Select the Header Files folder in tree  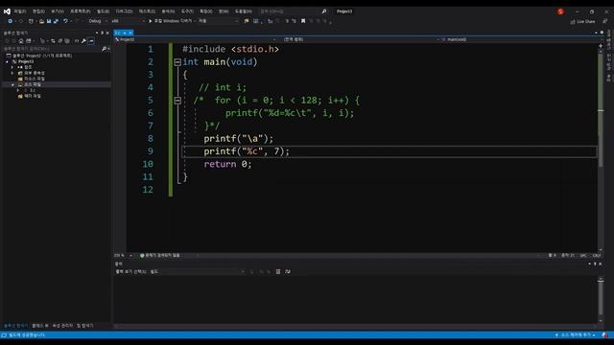(x=30, y=96)
